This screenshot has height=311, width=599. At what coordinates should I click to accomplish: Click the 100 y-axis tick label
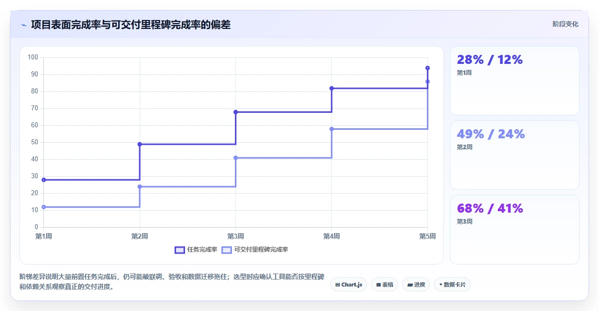click(x=33, y=57)
